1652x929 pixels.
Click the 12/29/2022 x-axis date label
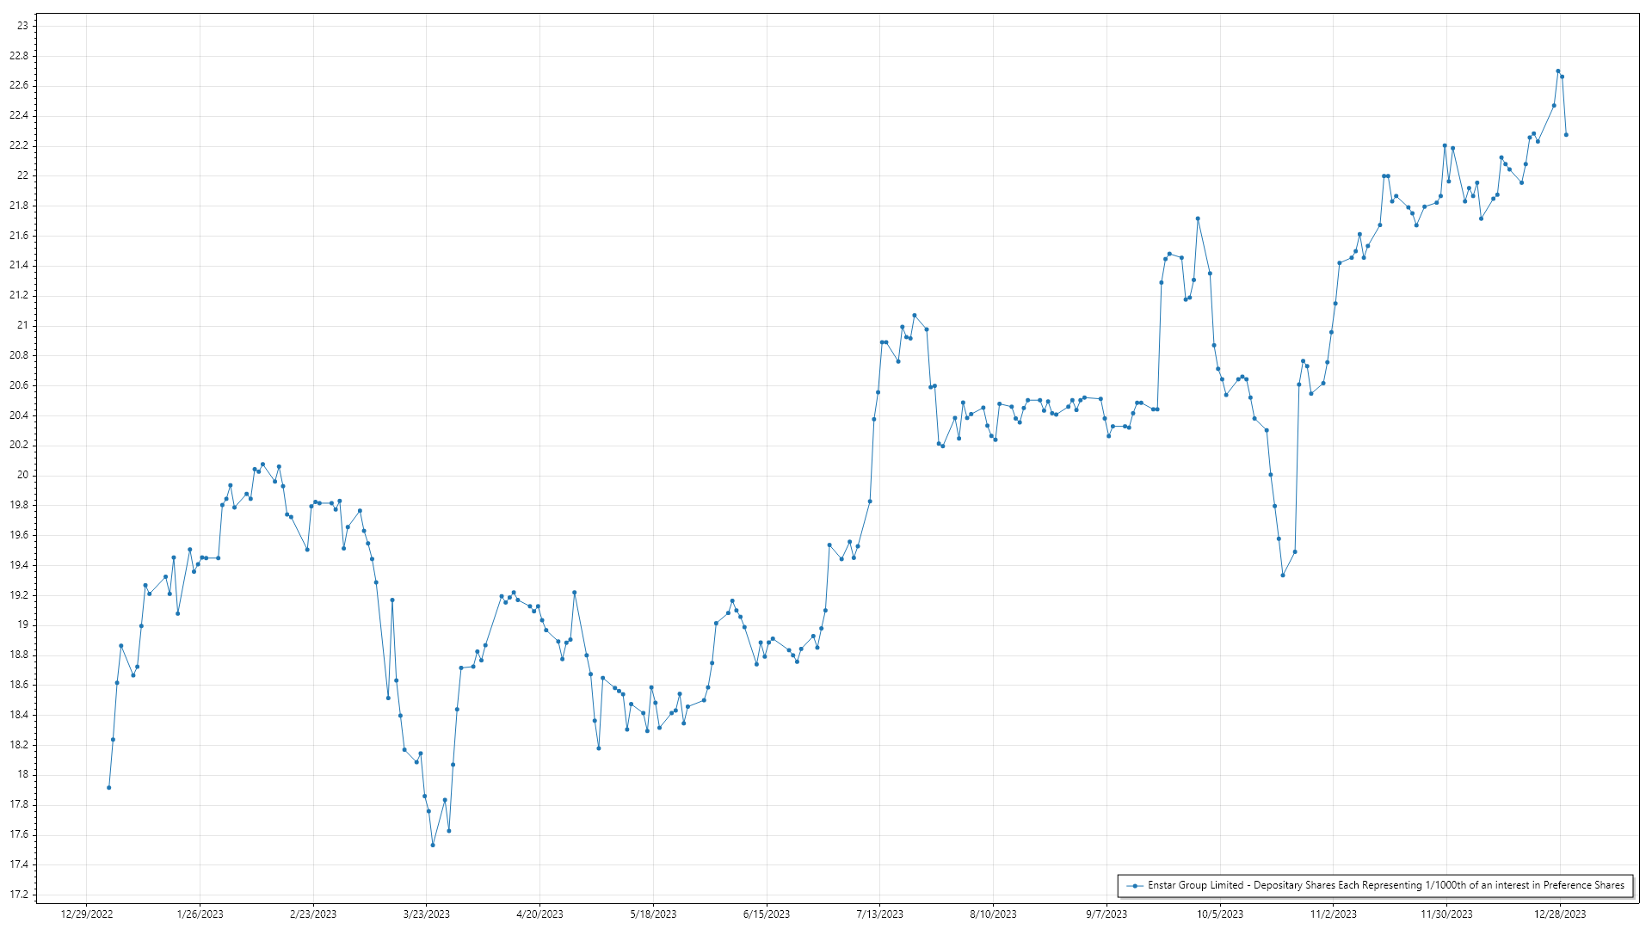[x=87, y=914]
